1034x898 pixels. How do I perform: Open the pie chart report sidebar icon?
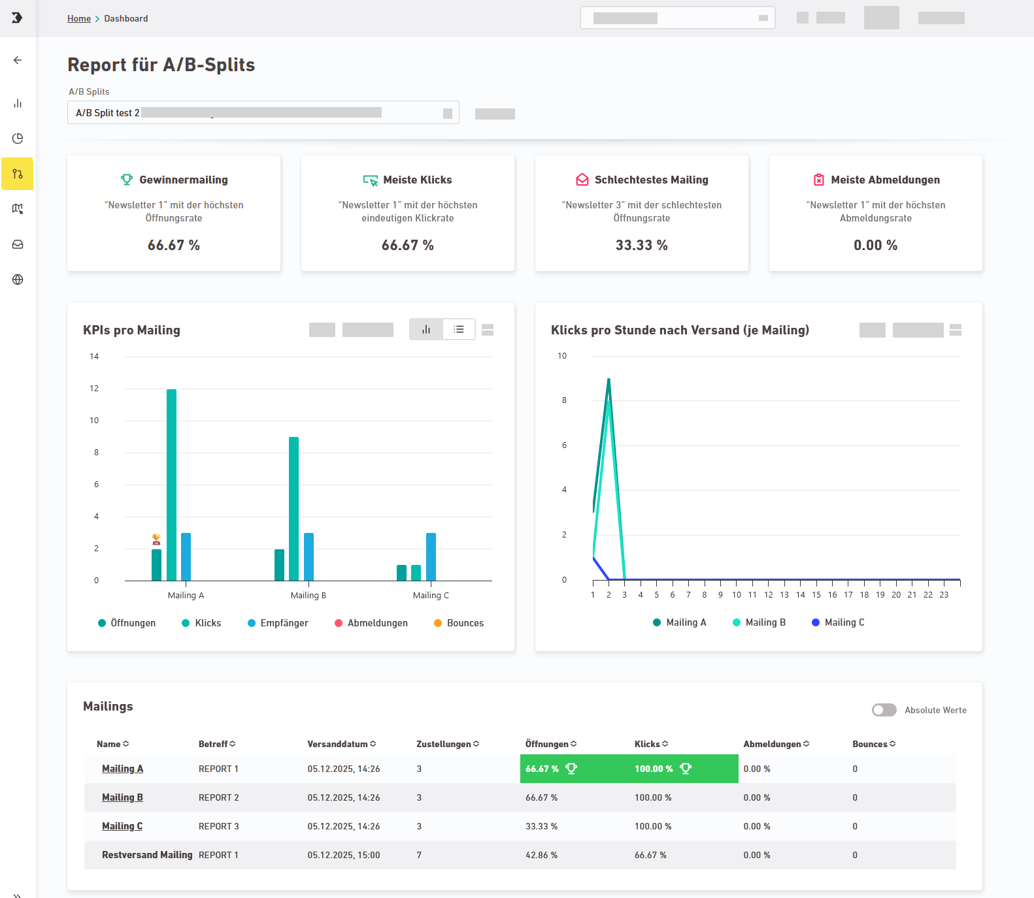(18, 138)
